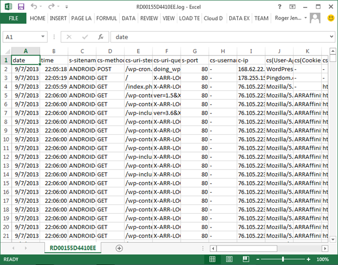Image resolution: width=338 pixels, height=265 pixels.
Task: Open the DATA ribbon tab
Action: point(129,18)
